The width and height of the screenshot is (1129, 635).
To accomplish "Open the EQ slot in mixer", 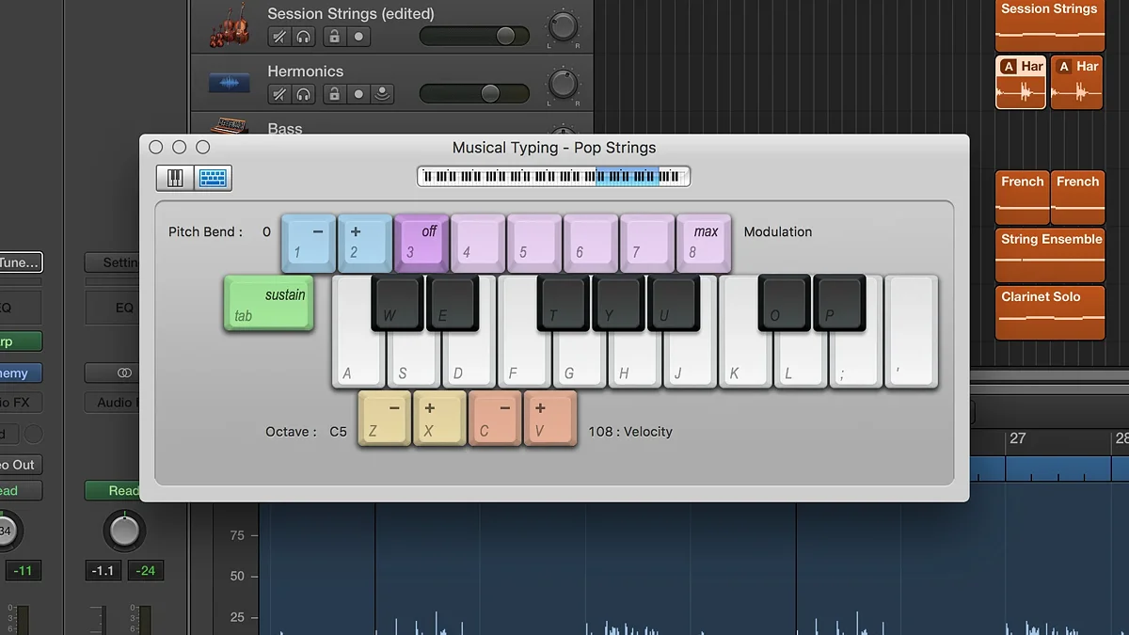I will [113, 308].
